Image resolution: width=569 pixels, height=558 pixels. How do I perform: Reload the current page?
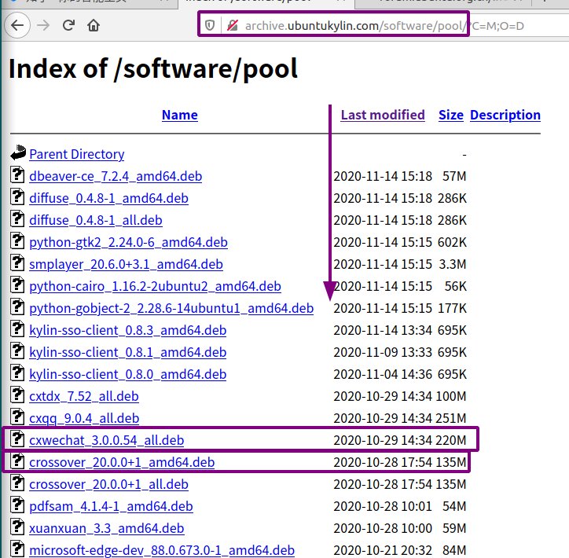[68, 25]
